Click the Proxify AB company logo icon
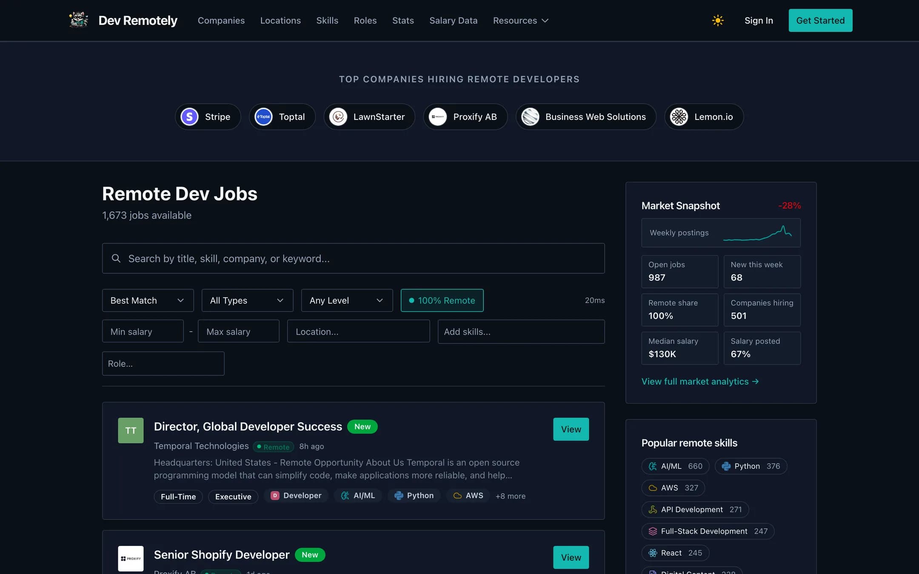This screenshot has height=574, width=919. (x=438, y=117)
